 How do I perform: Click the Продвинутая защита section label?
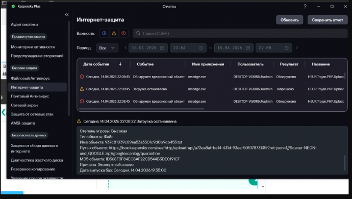point(29,37)
